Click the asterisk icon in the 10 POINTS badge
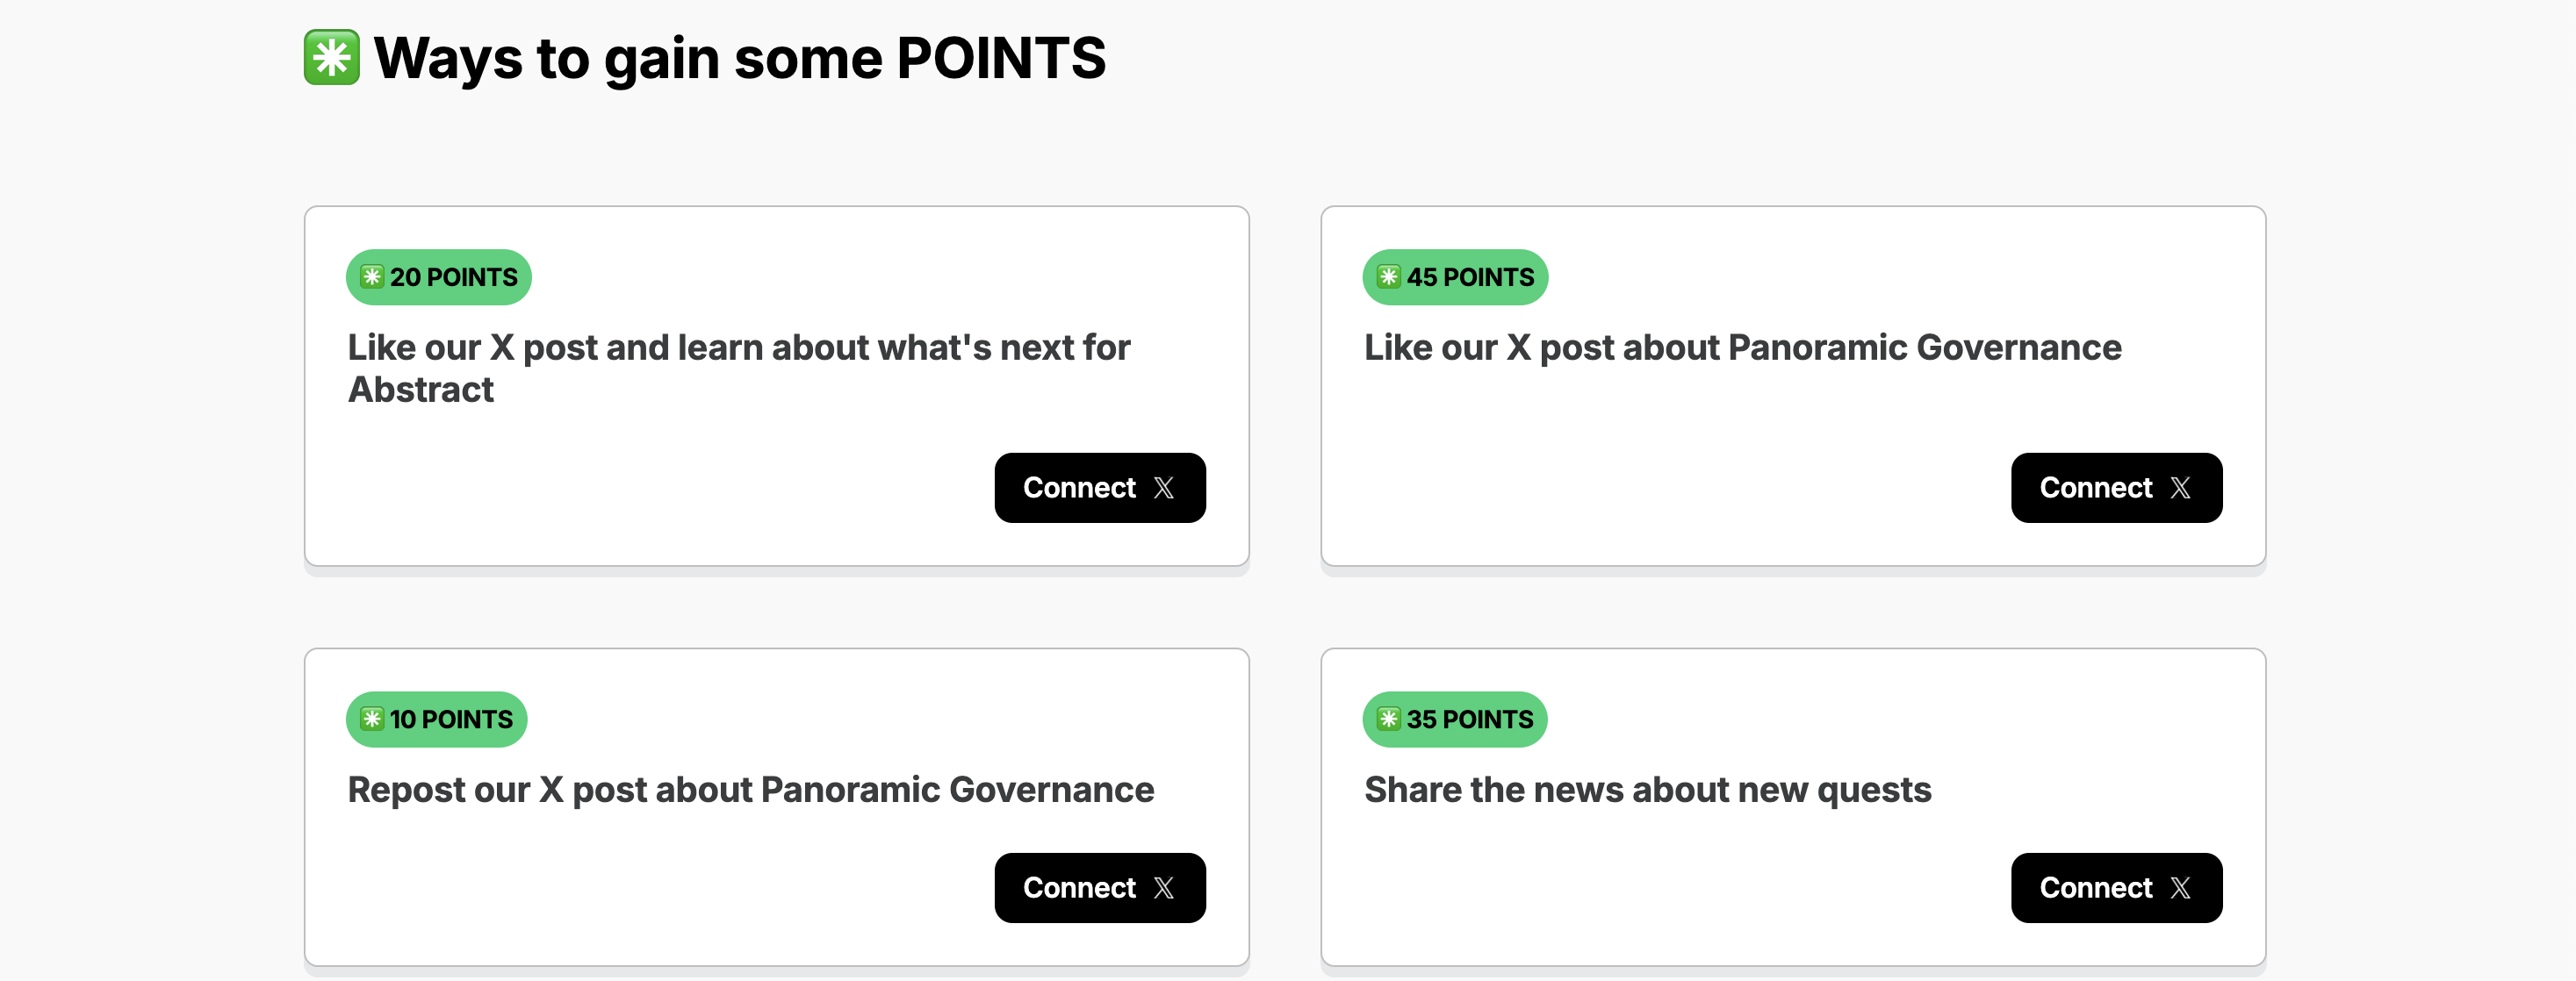2576x981 pixels. coord(372,720)
